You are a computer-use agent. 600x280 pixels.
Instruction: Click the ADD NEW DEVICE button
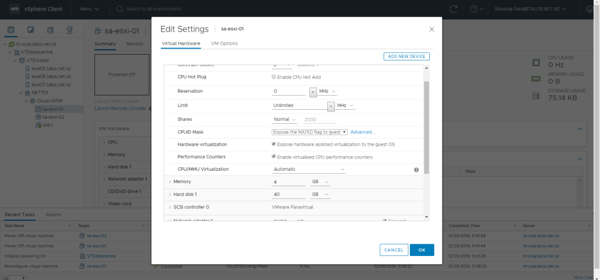406,56
